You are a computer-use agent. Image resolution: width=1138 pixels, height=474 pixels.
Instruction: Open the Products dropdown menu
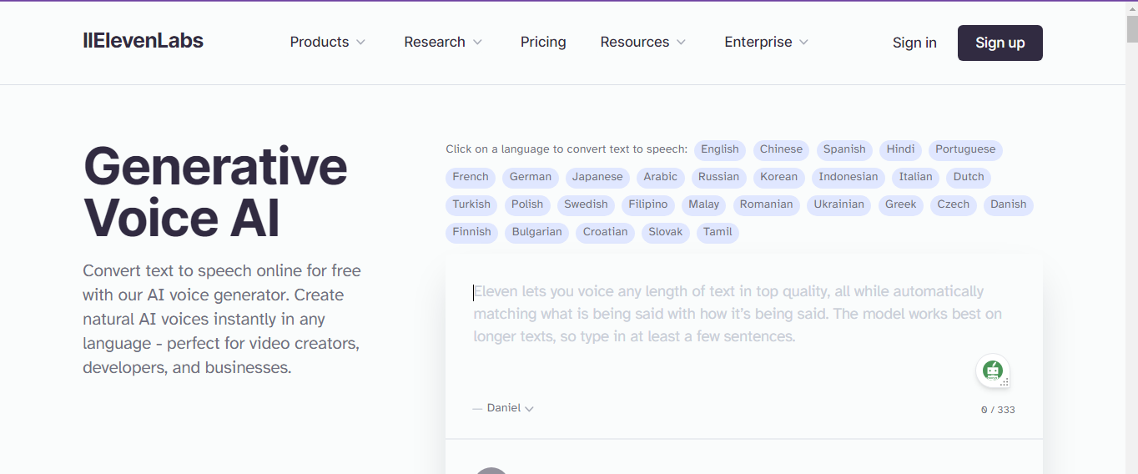(328, 42)
